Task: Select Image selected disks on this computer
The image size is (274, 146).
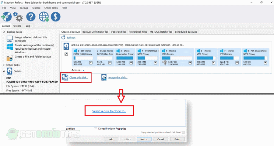Action: [31, 39]
